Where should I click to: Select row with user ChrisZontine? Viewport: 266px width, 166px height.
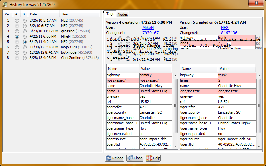[x=51, y=58]
